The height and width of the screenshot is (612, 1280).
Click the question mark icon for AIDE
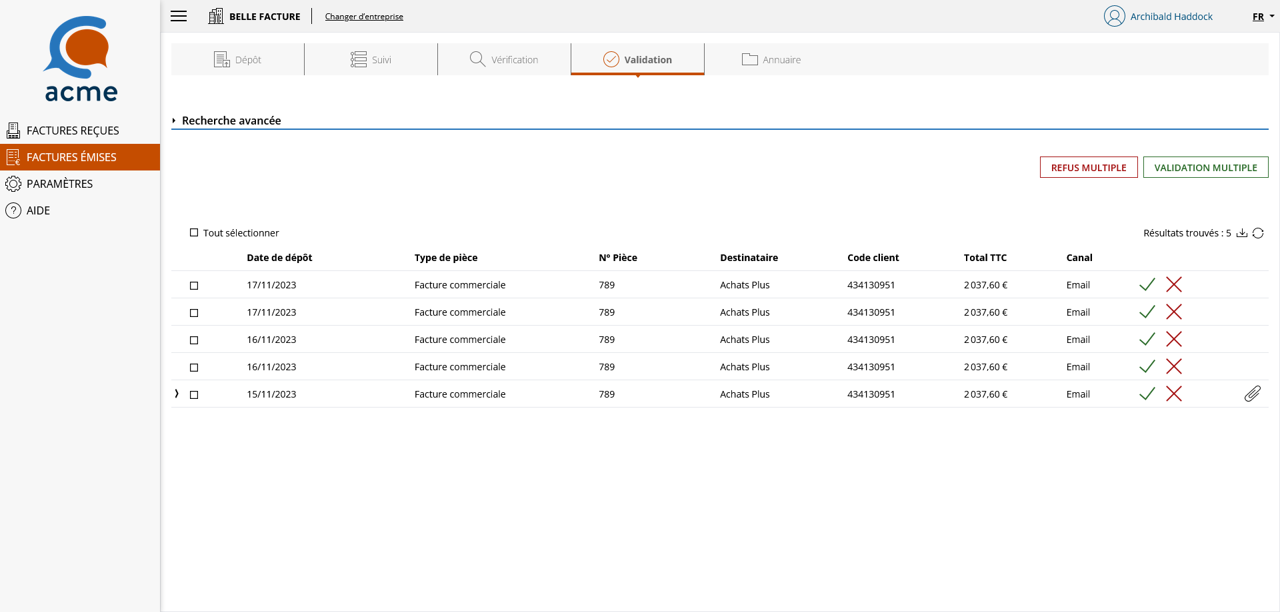pos(13,210)
